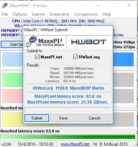Open the www.MaxxPI.net link

pyautogui.click(x=75, y=144)
